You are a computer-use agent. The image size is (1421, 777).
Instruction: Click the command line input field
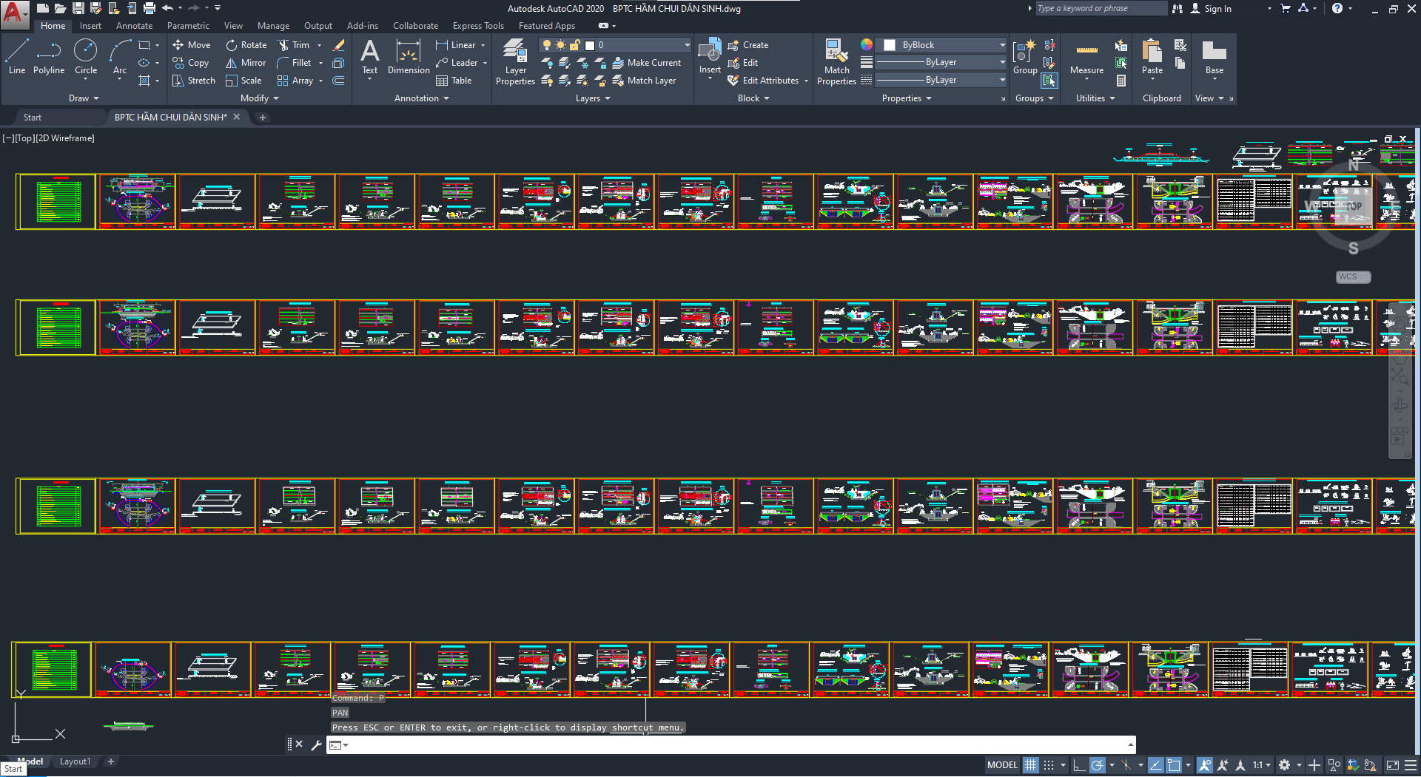click(x=733, y=744)
